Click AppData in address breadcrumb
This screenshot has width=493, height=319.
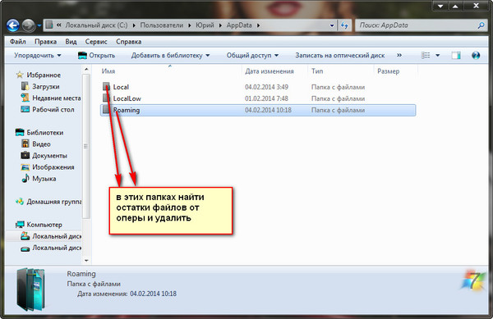tap(239, 25)
